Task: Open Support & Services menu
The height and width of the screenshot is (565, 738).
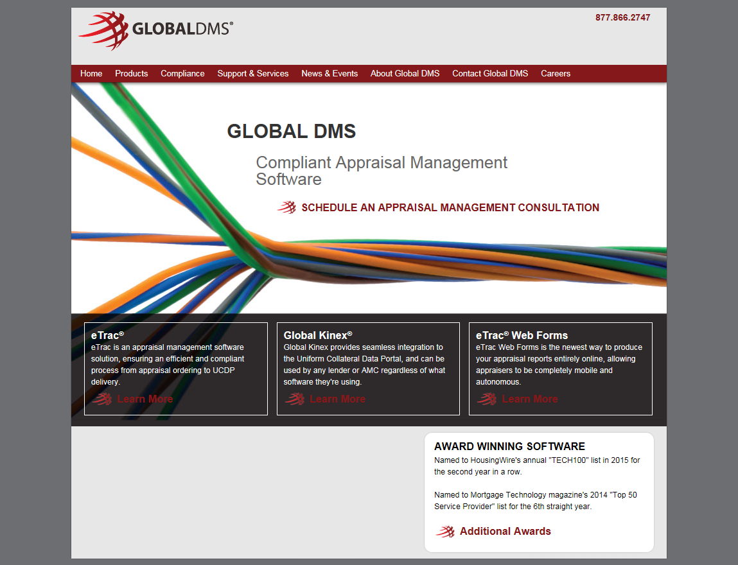Action: [253, 74]
